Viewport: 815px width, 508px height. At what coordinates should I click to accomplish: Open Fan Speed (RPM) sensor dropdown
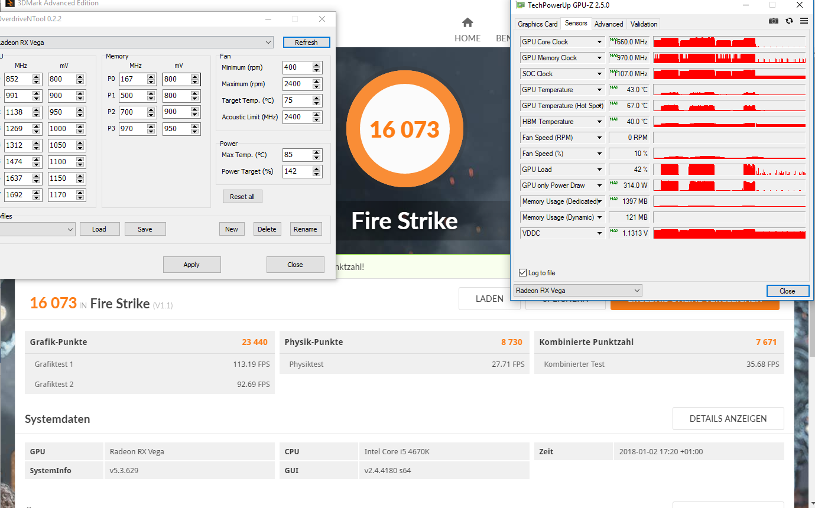(x=599, y=138)
